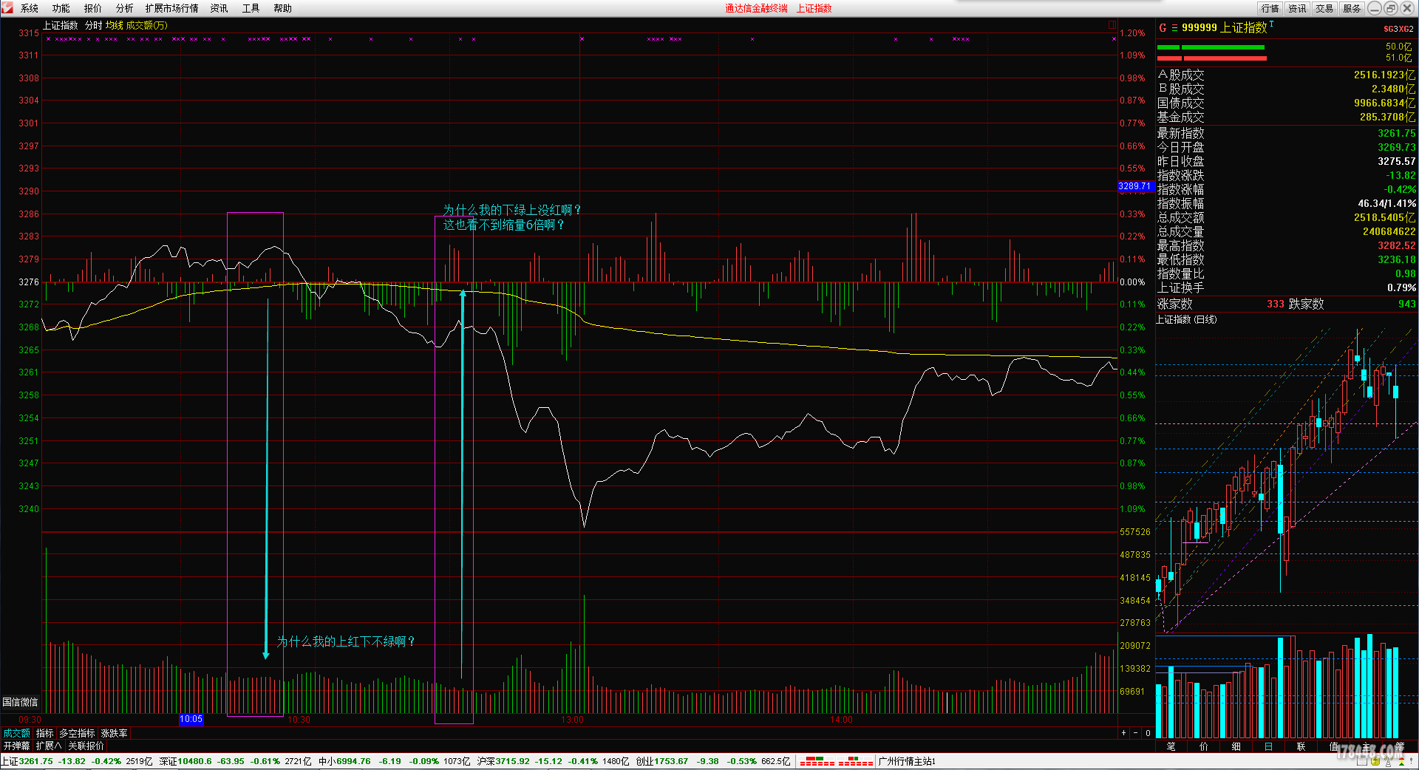Click the 国信微信 label
1419x770 pixels.
pyautogui.click(x=20, y=702)
